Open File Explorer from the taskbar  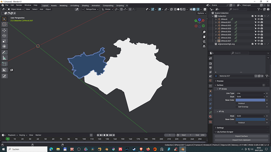pyautogui.click(x=58, y=149)
